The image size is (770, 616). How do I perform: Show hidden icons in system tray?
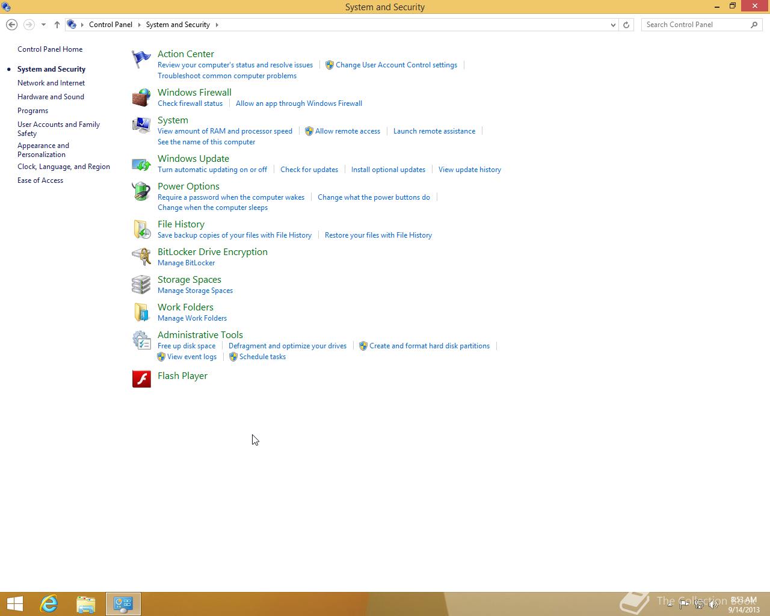point(670,605)
